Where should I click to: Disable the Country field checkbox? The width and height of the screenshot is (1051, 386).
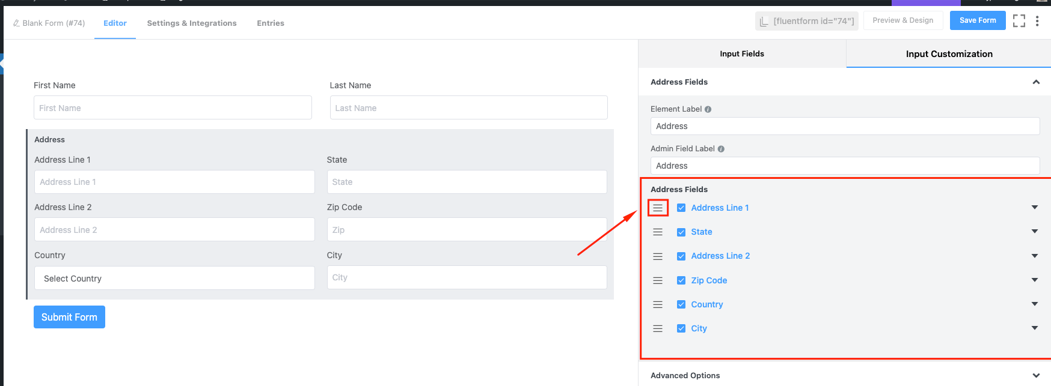tap(681, 304)
